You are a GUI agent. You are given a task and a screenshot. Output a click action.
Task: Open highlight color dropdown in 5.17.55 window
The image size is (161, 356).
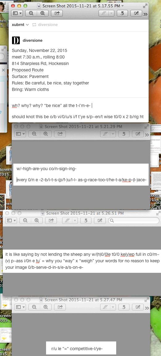(x=112, y=13)
